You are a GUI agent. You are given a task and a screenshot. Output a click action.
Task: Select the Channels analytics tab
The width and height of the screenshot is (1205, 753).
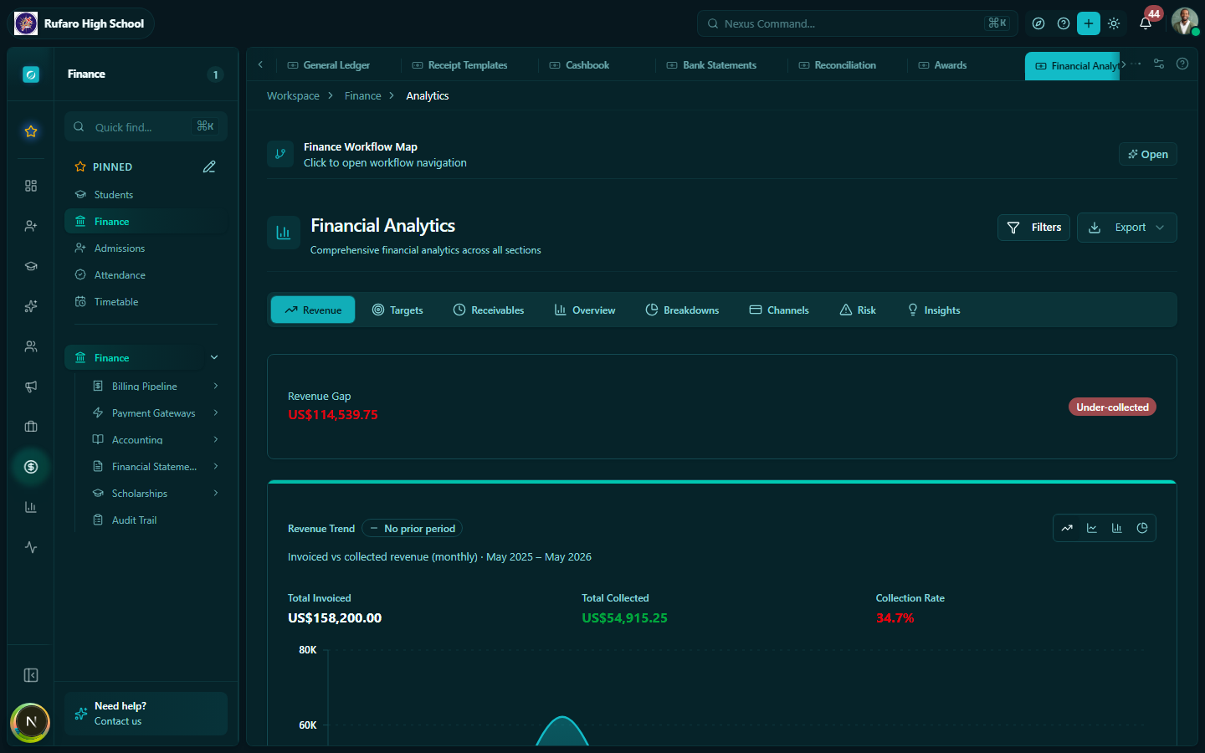point(779,310)
